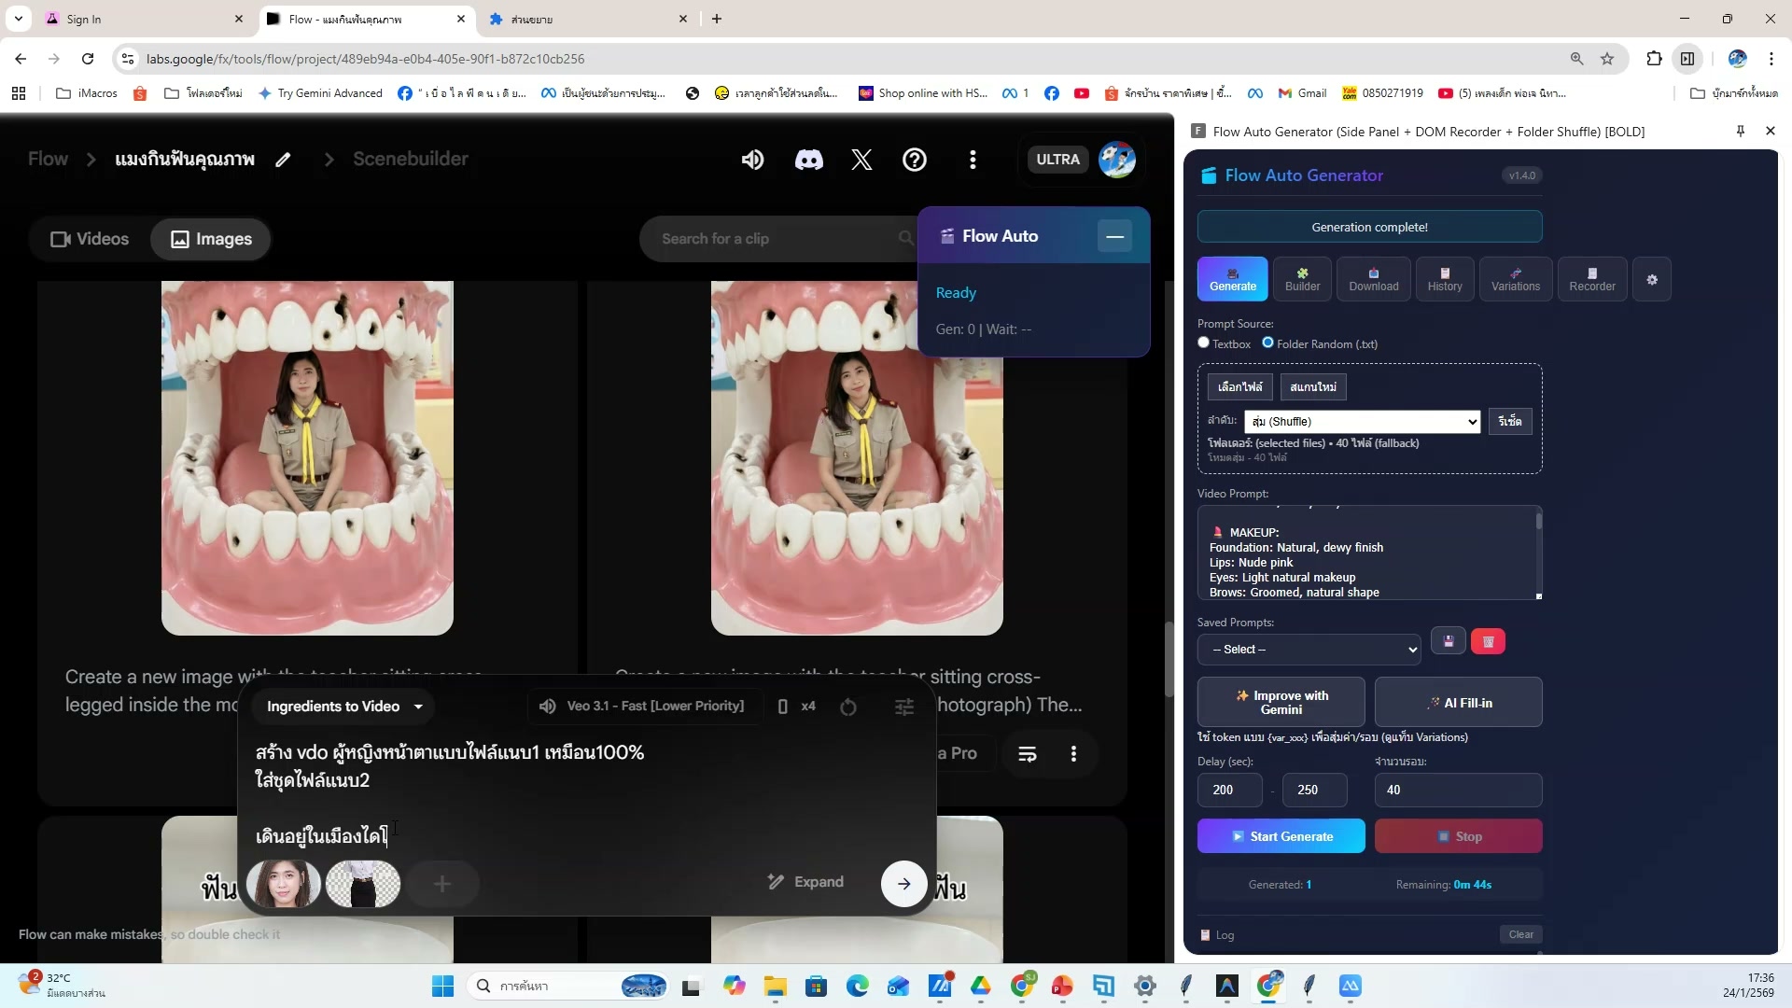Open generation settings sliders icon
The width and height of the screenshot is (1792, 1008).
903,707
